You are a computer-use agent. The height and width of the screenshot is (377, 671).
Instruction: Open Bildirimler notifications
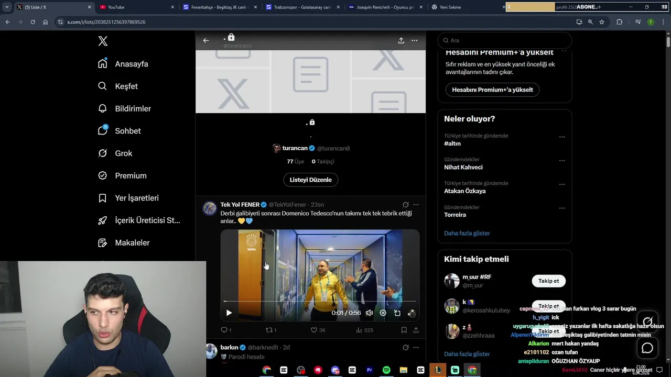[x=124, y=108]
